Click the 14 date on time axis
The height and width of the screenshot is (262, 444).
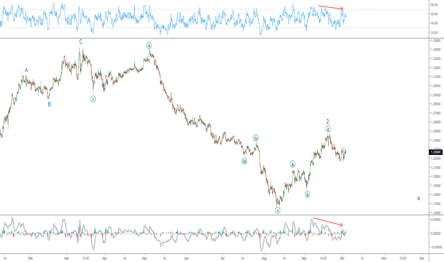coord(5,258)
